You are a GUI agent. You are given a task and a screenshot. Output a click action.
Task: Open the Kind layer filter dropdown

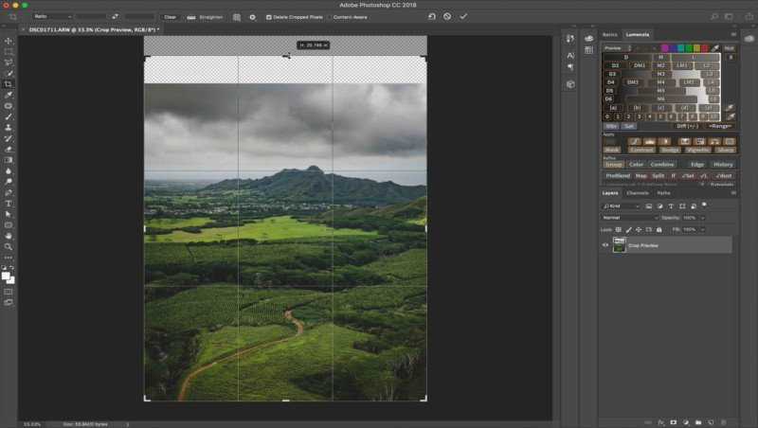(x=622, y=205)
